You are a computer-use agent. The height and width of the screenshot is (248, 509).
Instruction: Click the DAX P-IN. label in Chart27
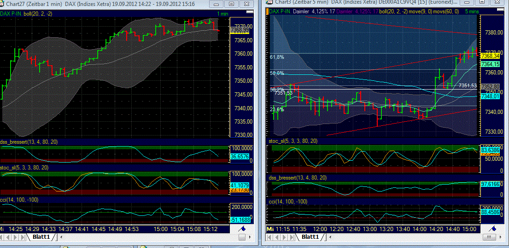tap(11, 14)
